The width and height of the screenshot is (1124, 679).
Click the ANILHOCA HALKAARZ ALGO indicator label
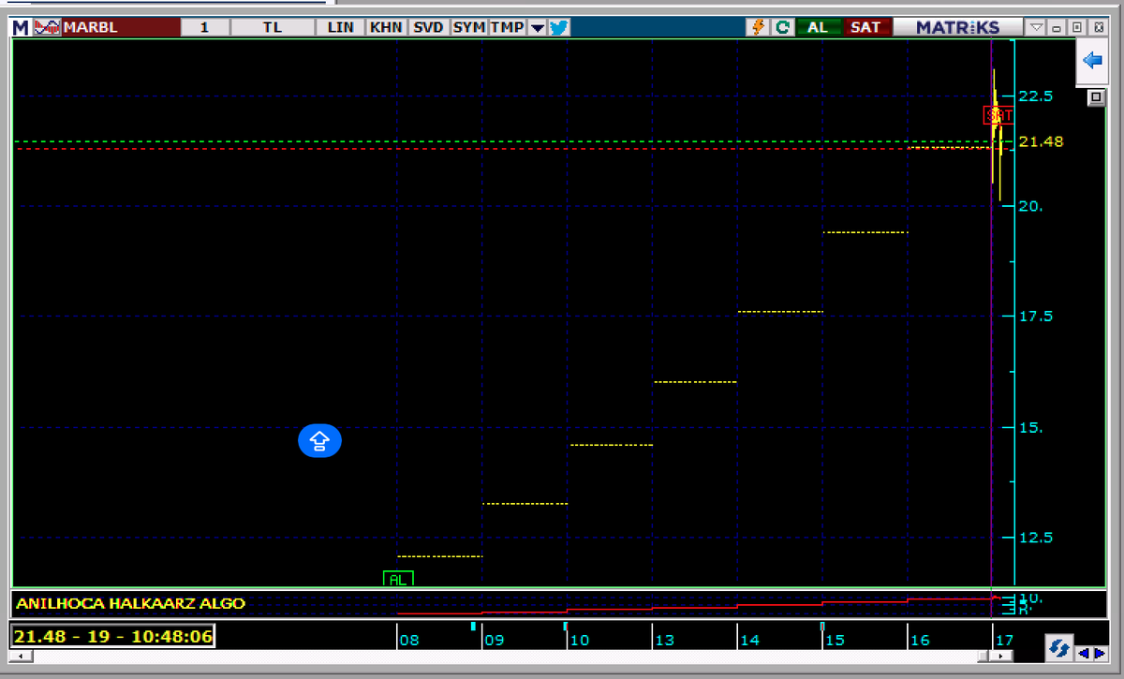point(130,603)
